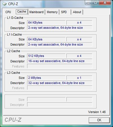Close the CPU-Z window
Screen dimensions: 113x127
[x=105, y=3]
